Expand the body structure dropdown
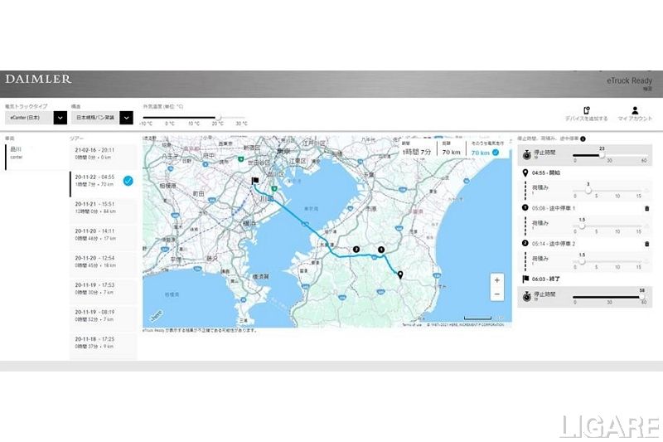The image size is (663, 442). [125, 118]
